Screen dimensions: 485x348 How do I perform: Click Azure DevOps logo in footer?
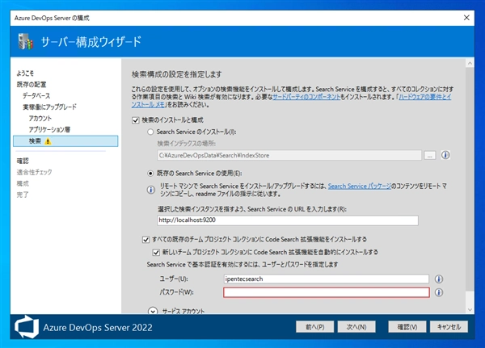[x=27, y=327]
